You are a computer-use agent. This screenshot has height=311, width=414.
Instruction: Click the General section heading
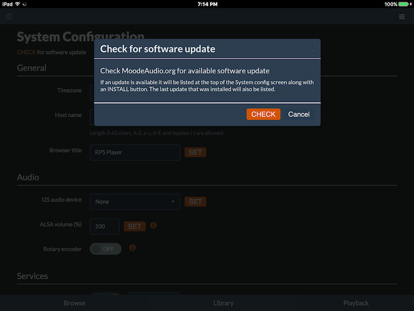32,68
